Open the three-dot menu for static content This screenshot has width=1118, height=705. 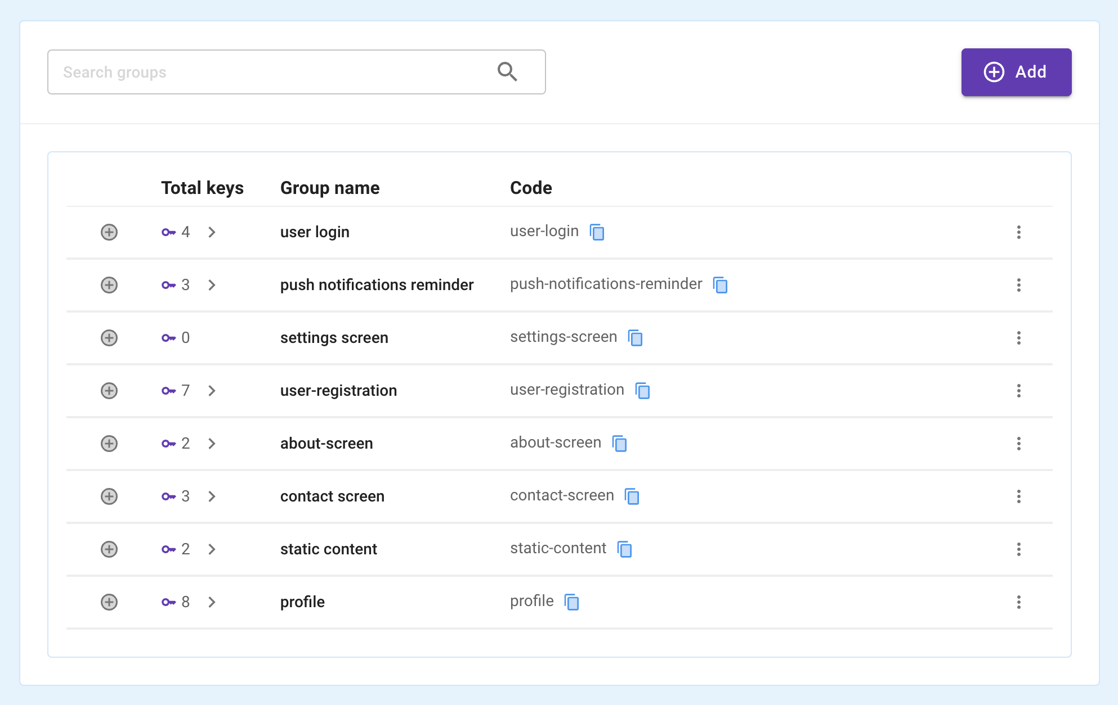coord(1019,549)
